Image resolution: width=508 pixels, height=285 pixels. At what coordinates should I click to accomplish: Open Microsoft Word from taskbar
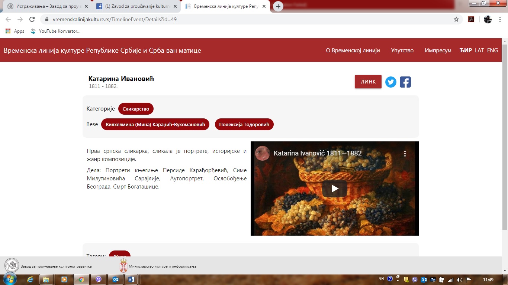coord(131,279)
